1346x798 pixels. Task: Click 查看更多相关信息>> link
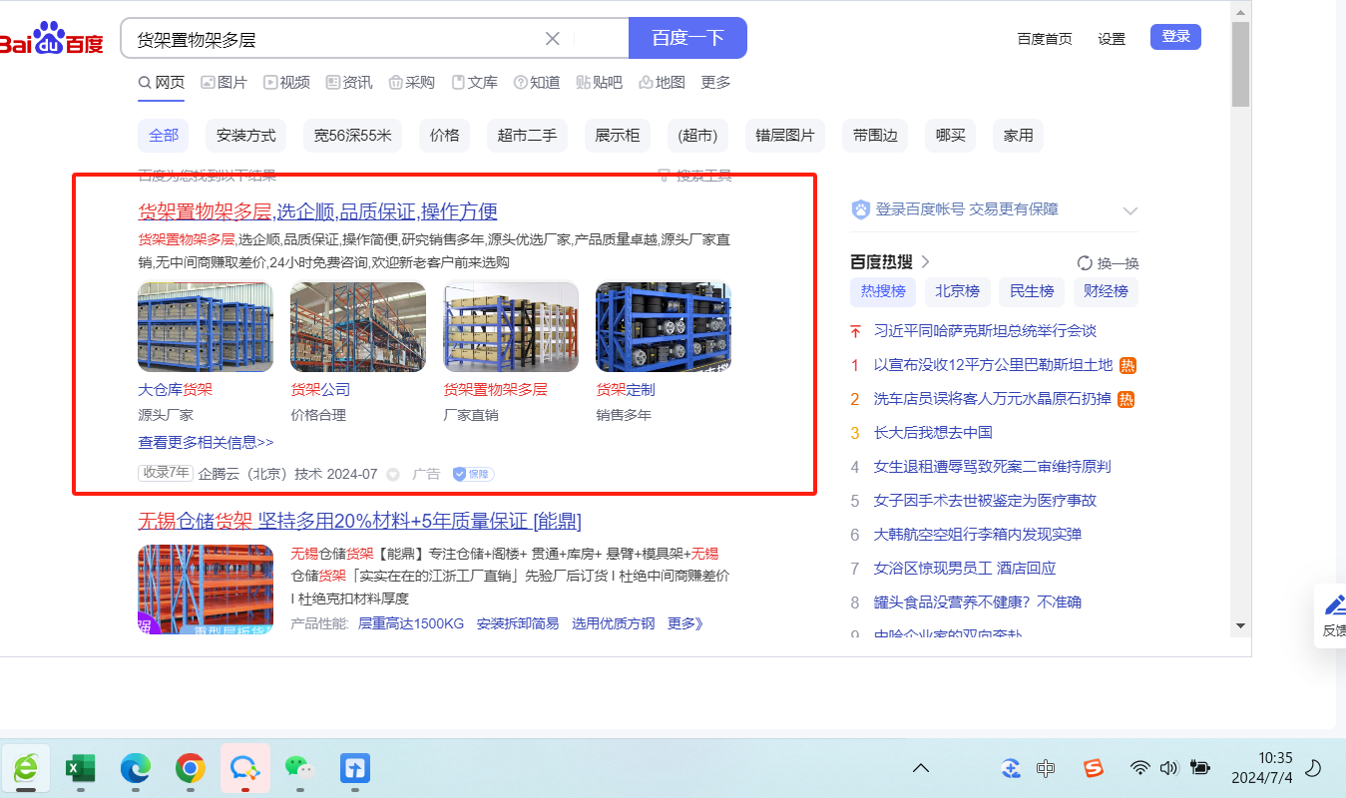point(206,442)
